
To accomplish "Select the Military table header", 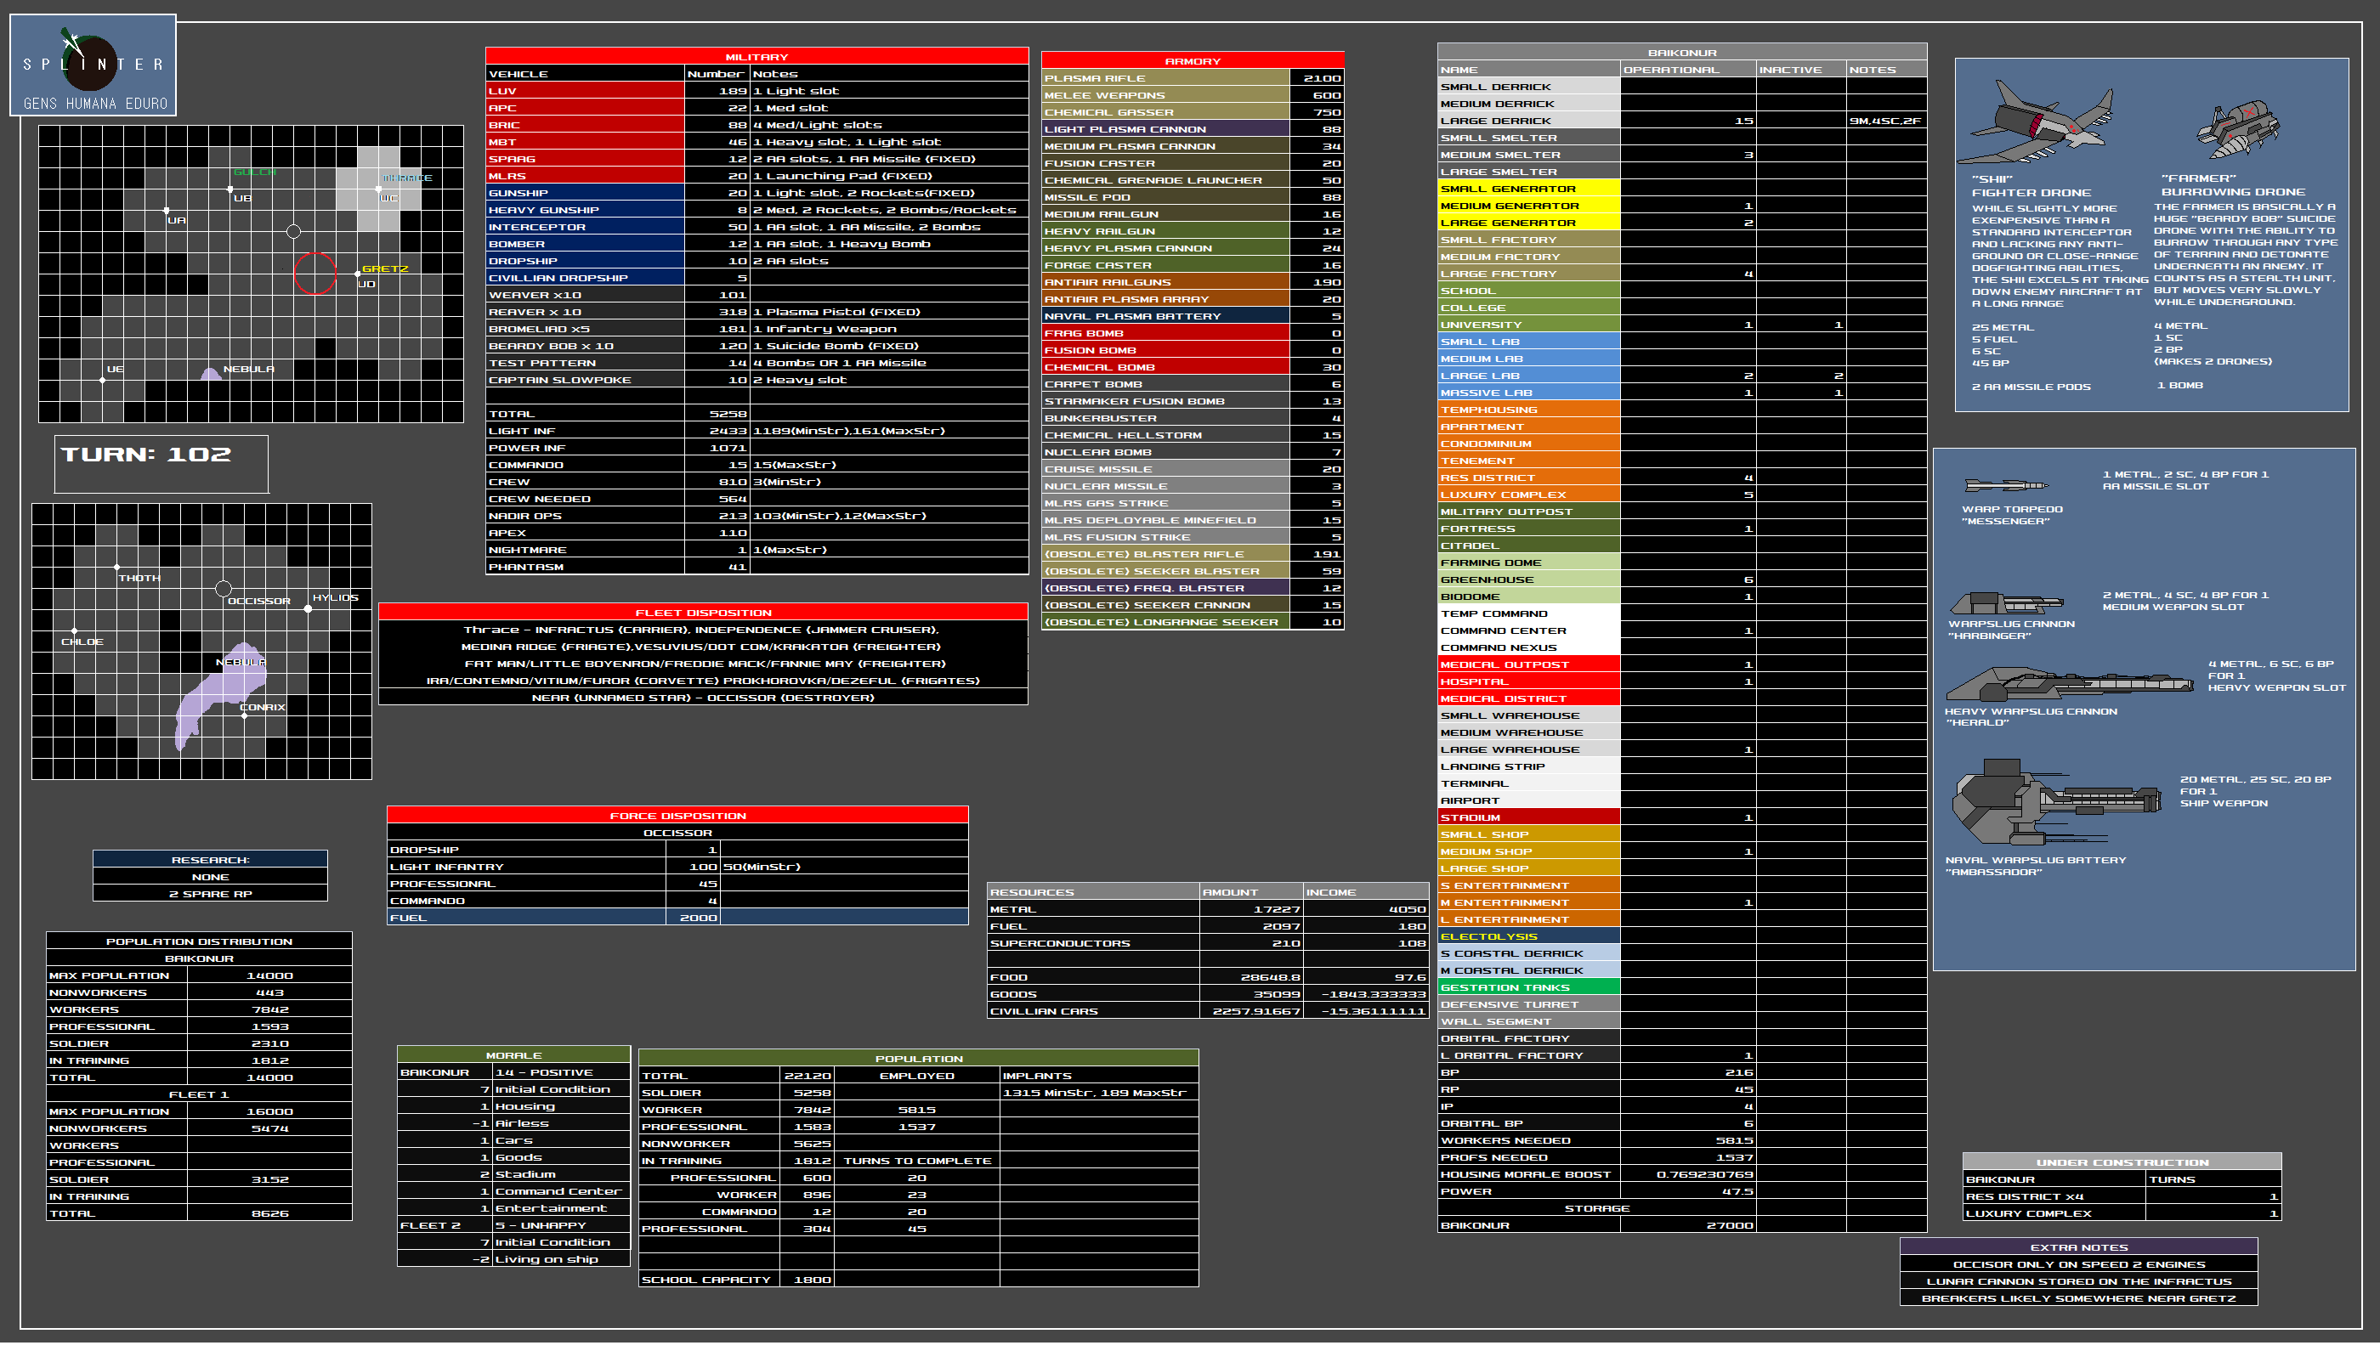I will 756,57.
